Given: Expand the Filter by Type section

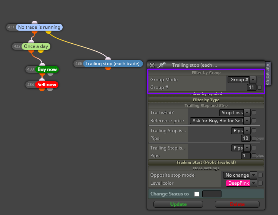Looking at the screenshot, I should (x=206, y=100).
